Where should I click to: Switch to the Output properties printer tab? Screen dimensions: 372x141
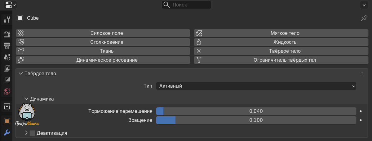click(x=7, y=46)
